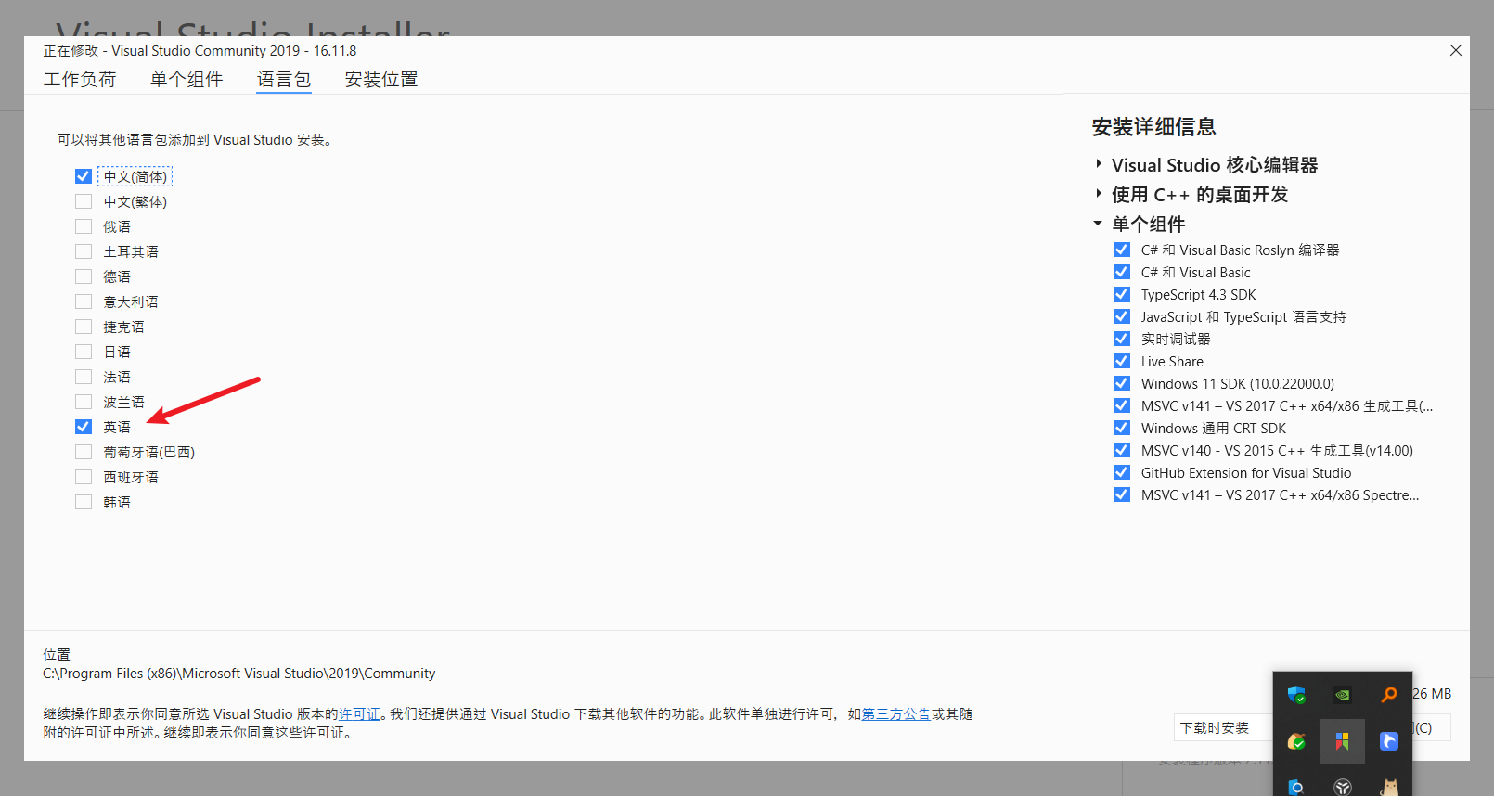
Task: Check the 法语 language pack
Action: pos(84,377)
